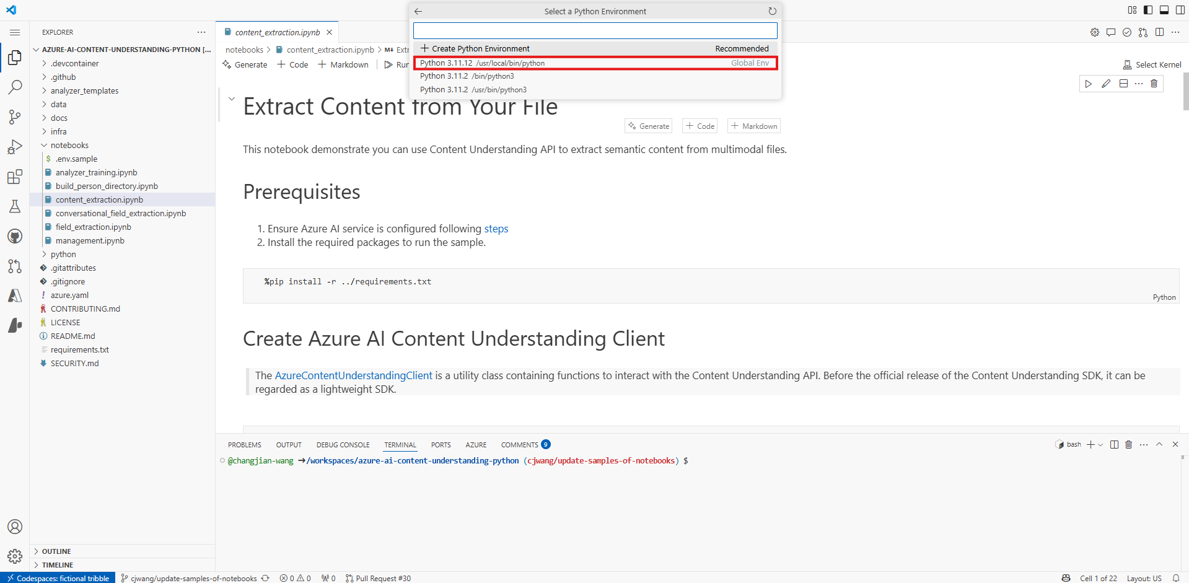The height and width of the screenshot is (583, 1189).
Task: Expand the python folder
Action: click(x=63, y=255)
